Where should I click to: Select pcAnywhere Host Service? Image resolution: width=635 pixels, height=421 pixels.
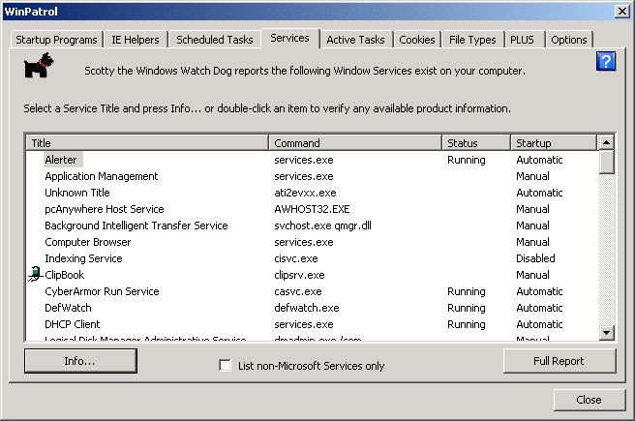tap(105, 209)
